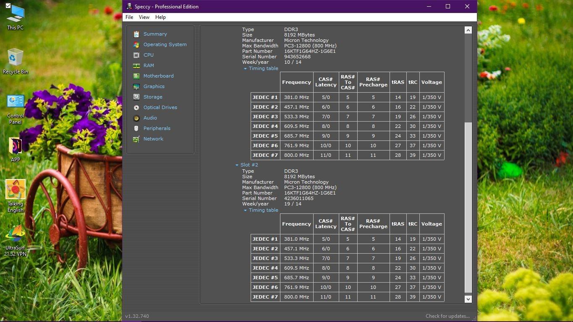Go to the Network section

coord(153,139)
